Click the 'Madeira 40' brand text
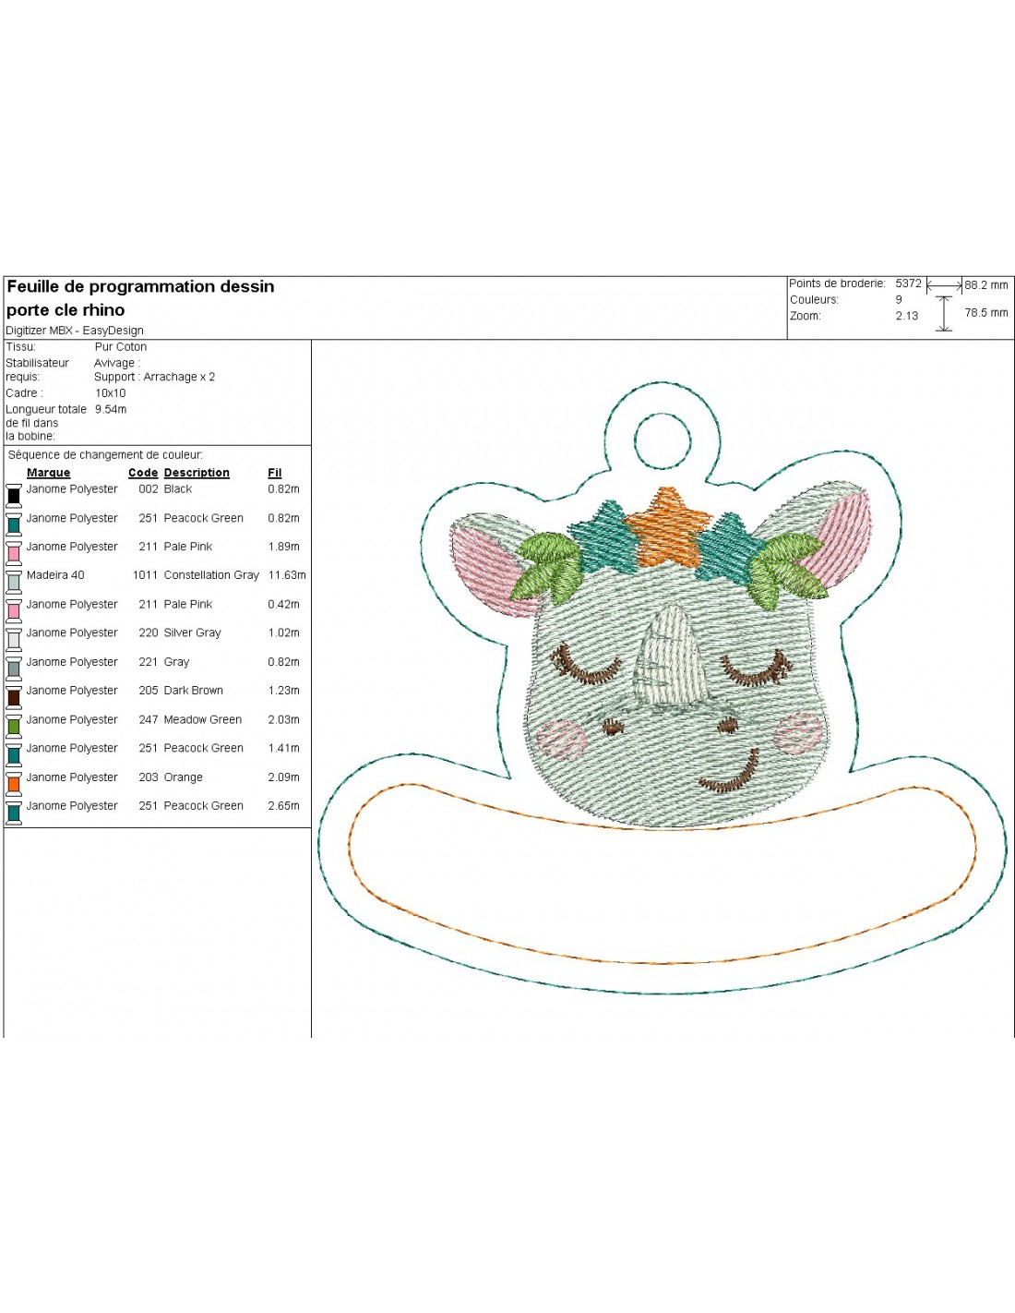The height and width of the screenshot is (1313, 1015). coord(55,575)
